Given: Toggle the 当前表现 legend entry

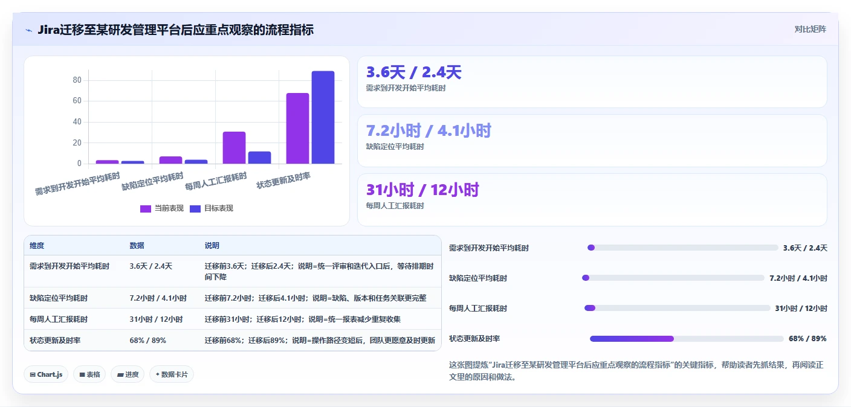Looking at the screenshot, I should [x=162, y=208].
